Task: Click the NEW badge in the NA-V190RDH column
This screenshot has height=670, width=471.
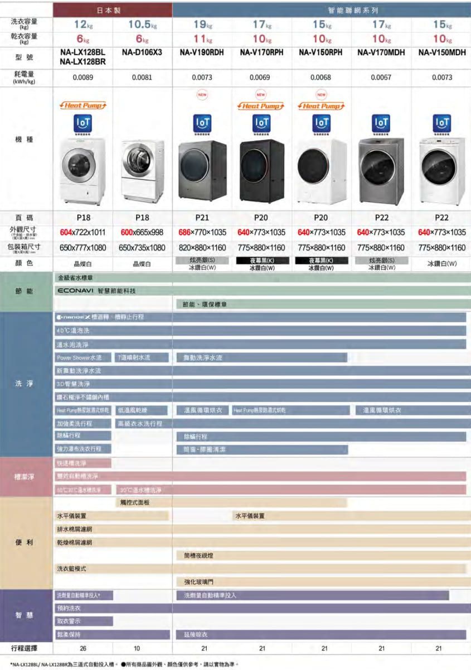Action: pyautogui.click(x=201, y=94)
